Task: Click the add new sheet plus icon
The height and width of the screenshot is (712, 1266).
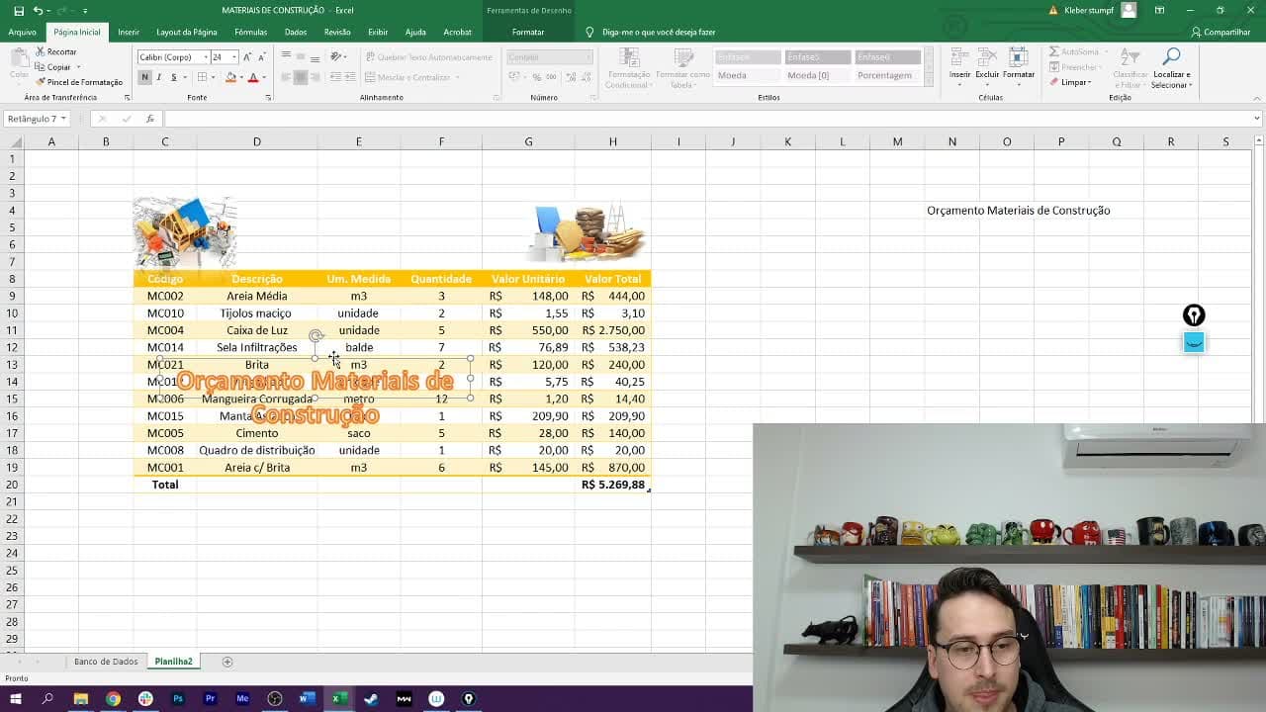Action: 227,662
